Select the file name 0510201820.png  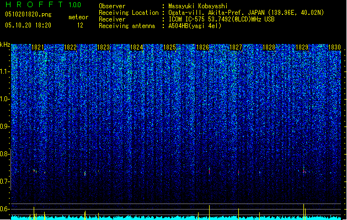click(x=28, y=14)
